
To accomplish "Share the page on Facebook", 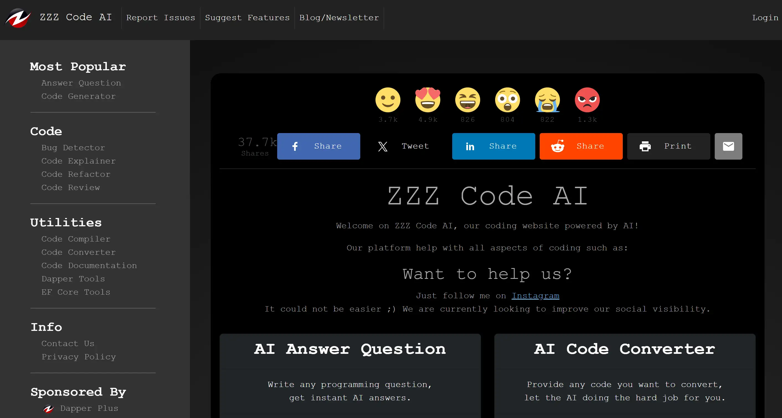I will (x=318, y=146).
